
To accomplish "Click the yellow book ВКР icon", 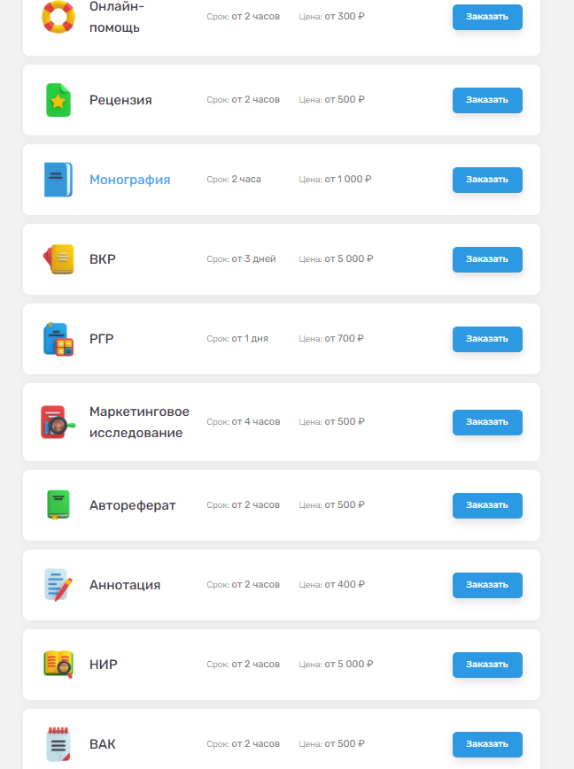I will (58, 259).
